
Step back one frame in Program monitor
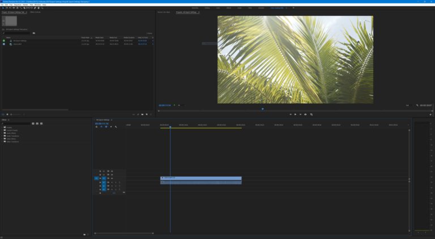[x=291, y=114]
